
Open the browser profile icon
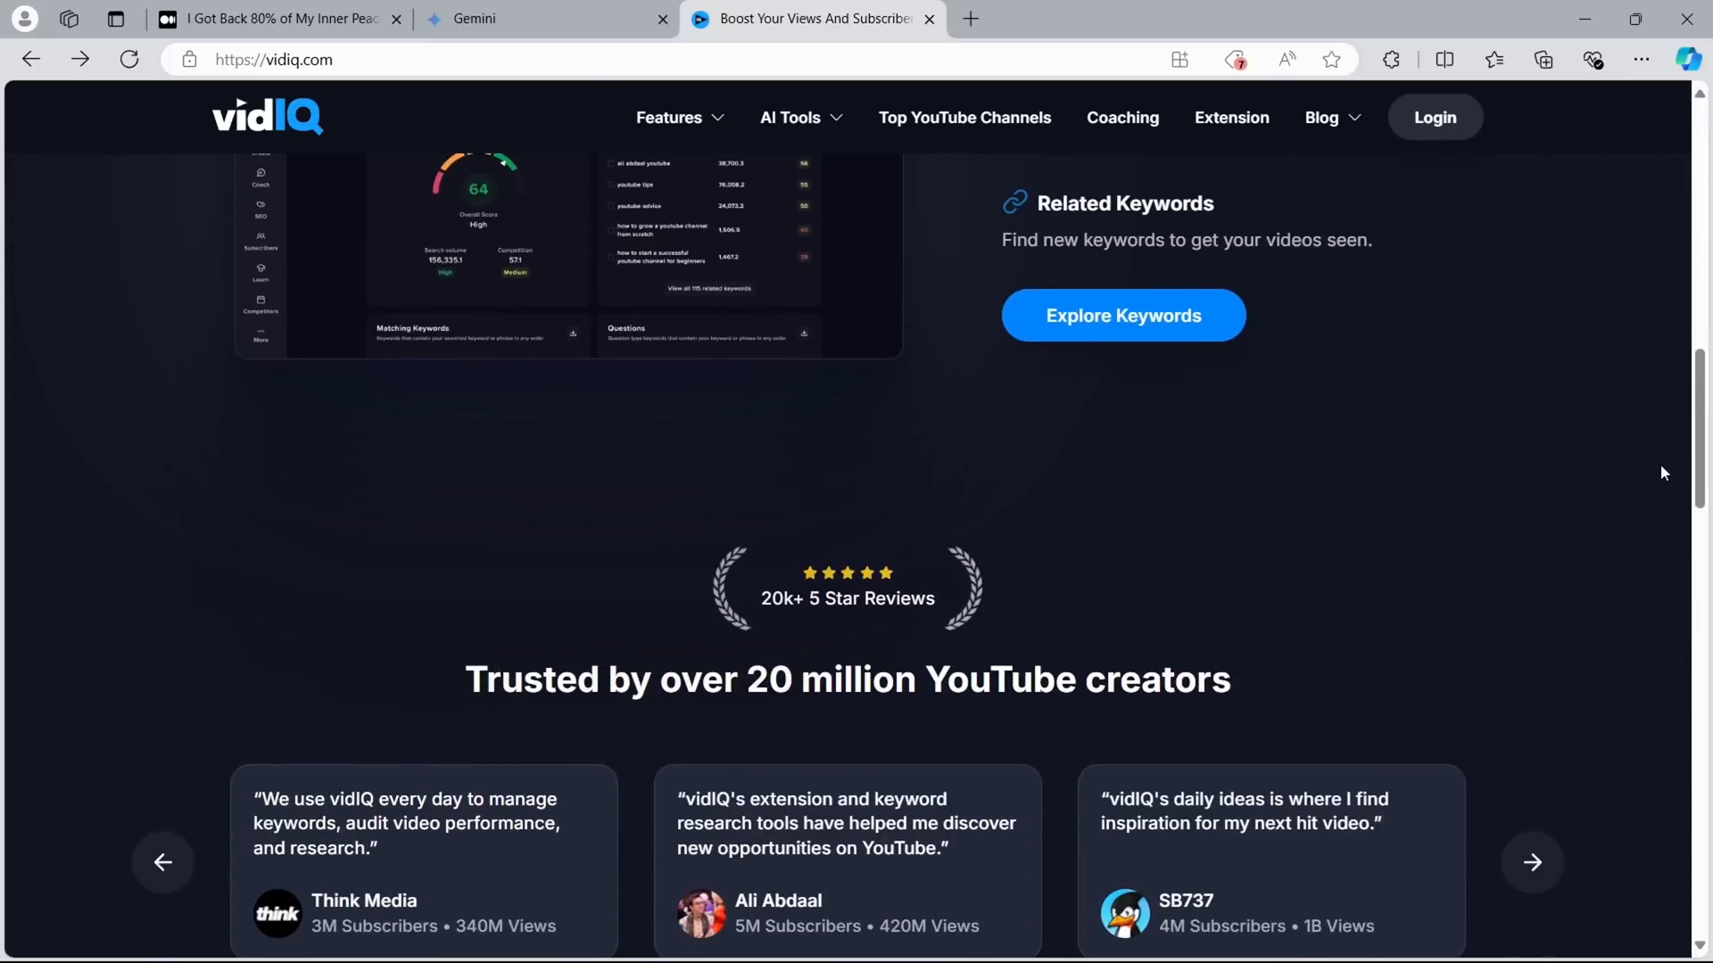pyautogui.click(x=25, y=19)
